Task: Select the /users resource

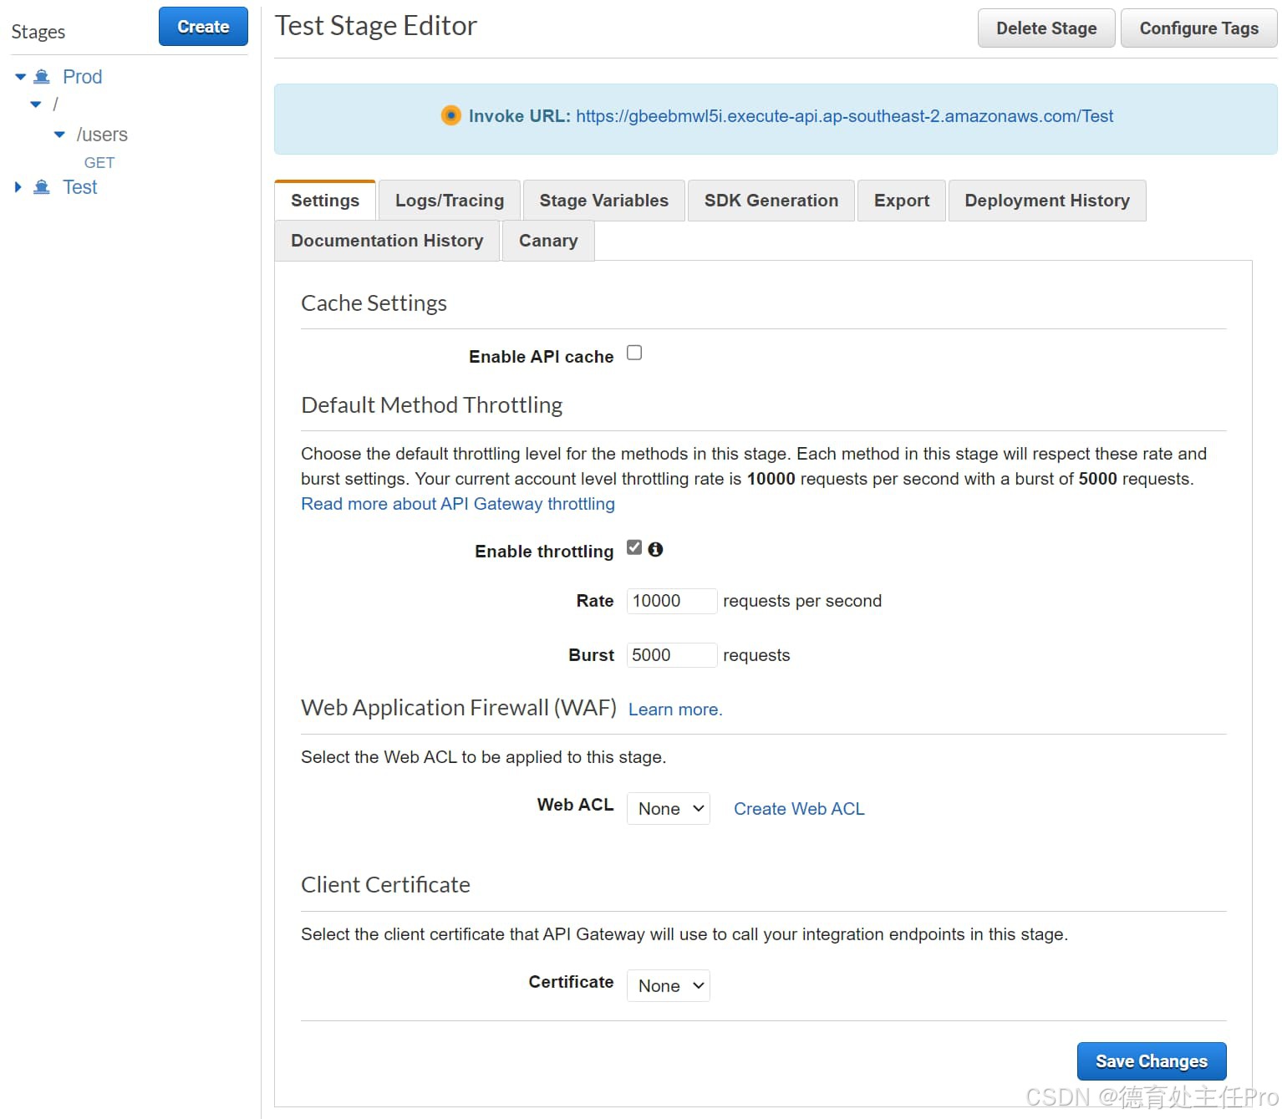Action: 102,135
